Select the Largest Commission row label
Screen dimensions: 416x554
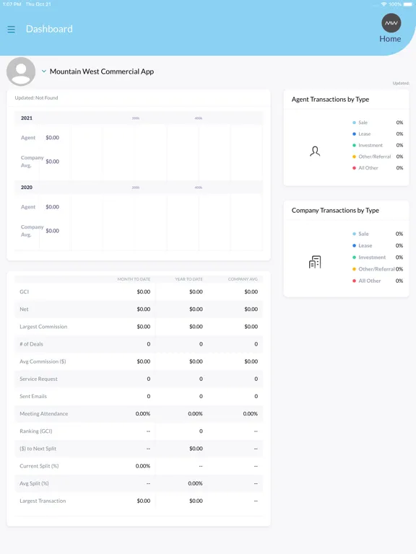coord(43,327)
